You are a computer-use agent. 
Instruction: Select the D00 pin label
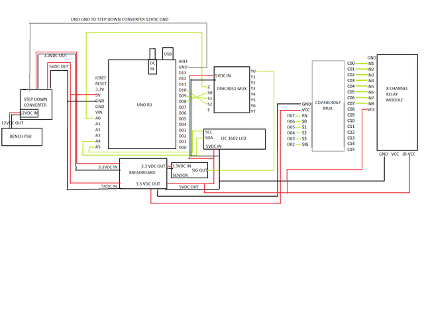point(183,148)
